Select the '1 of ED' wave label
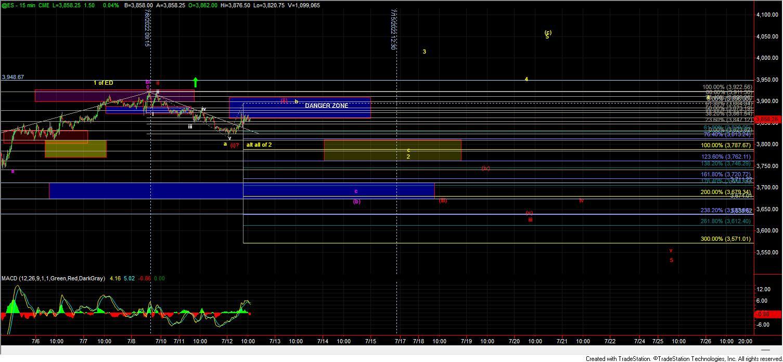The width and height of the screenshot is (783, 362). [x=103, y=83]
